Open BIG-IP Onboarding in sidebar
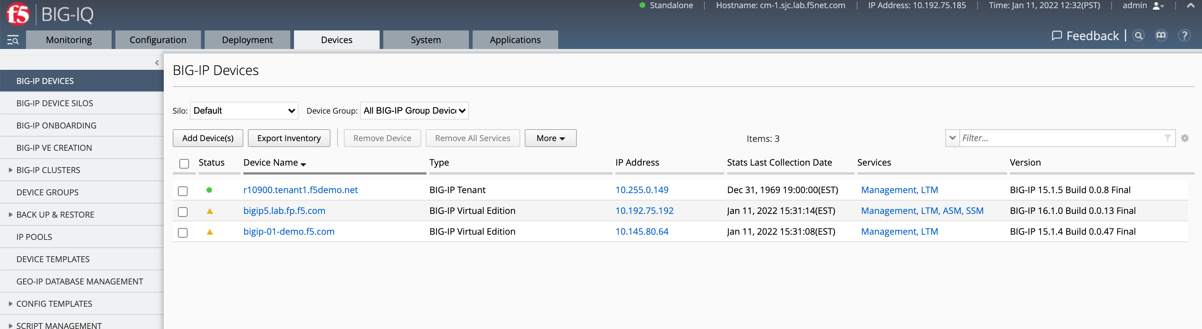The image size is (1202, 329). (81, 126)
